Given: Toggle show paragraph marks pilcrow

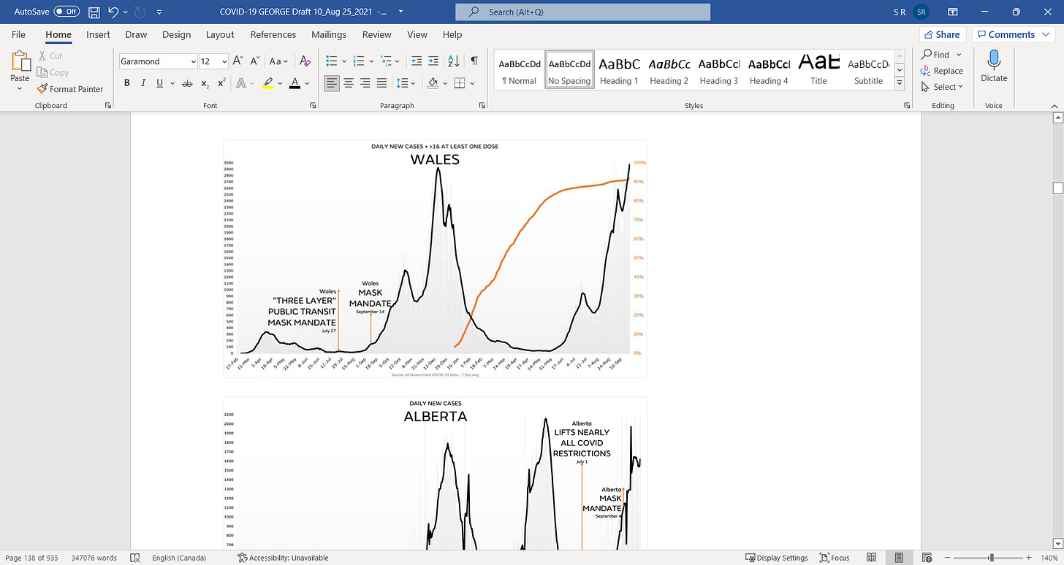Looking at the screenshot, I should point(474,61).
